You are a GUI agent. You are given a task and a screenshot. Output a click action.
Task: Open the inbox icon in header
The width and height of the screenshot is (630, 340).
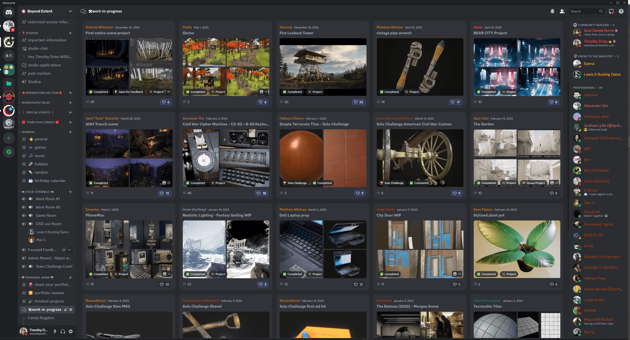click(611, 11)
